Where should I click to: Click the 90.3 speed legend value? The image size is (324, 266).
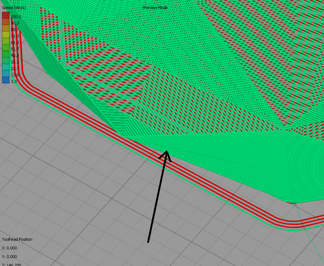point(15,23)
